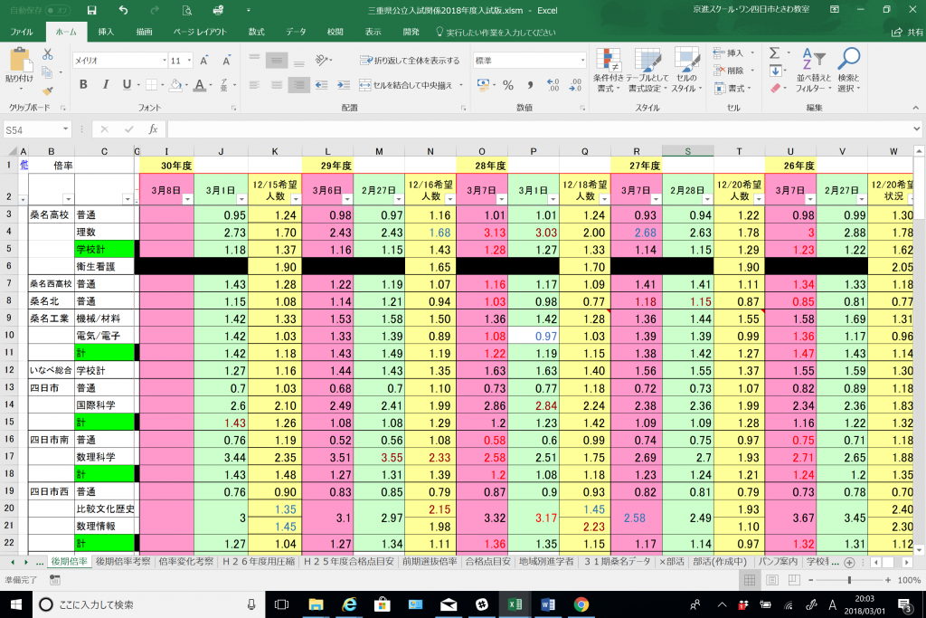Open the 挿入 ribbon tab
This screenshot has width=926, height=618.
click(x=106, y=32)
